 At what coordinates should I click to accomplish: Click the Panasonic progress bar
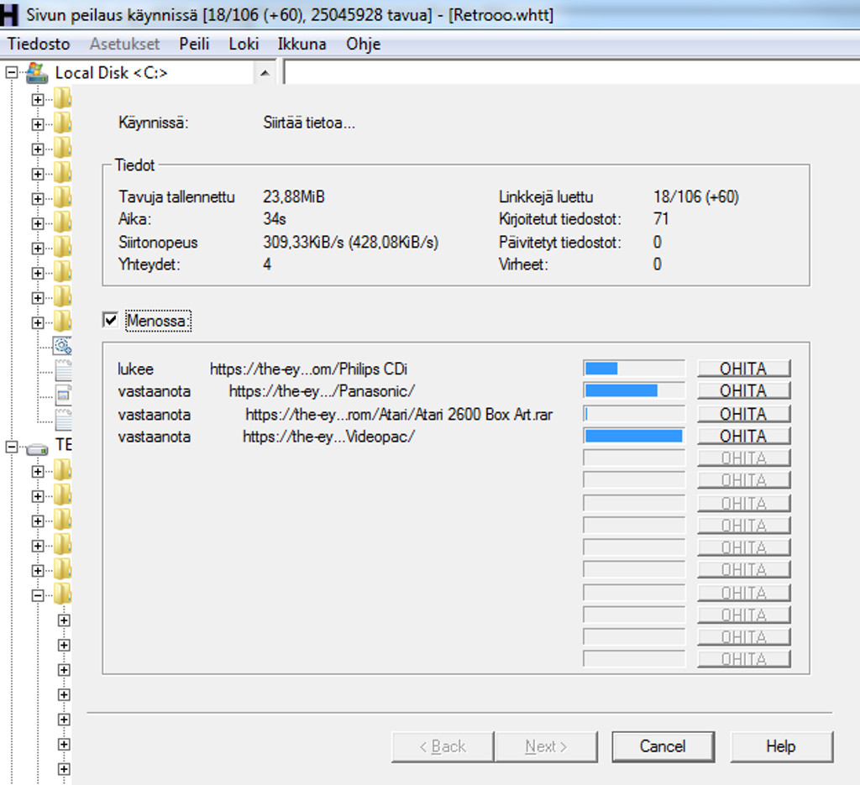pyautogui.click(x=634, y=391)
